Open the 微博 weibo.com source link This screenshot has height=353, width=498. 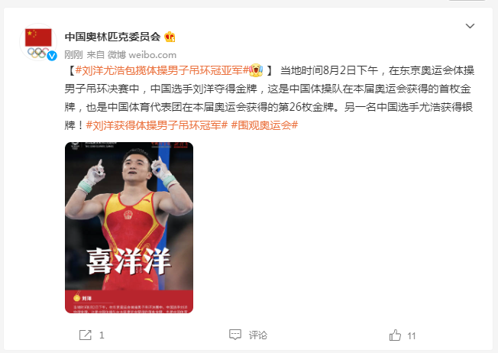[x=141, y=55]
